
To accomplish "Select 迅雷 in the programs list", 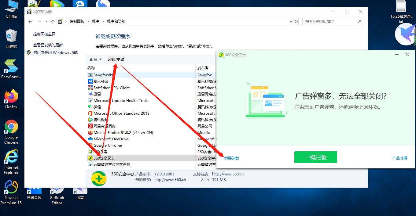I will pos(95,94).
